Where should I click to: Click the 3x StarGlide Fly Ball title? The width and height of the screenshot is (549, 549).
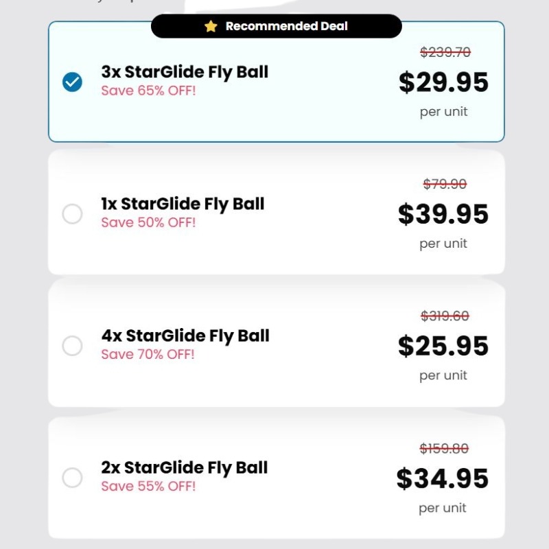[x=185, y=72]
